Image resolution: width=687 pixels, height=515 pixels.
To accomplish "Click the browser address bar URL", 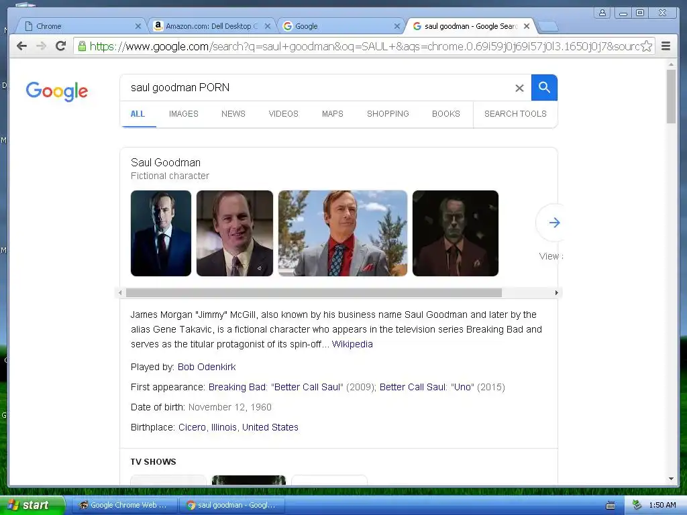I will tap(364, 46).
